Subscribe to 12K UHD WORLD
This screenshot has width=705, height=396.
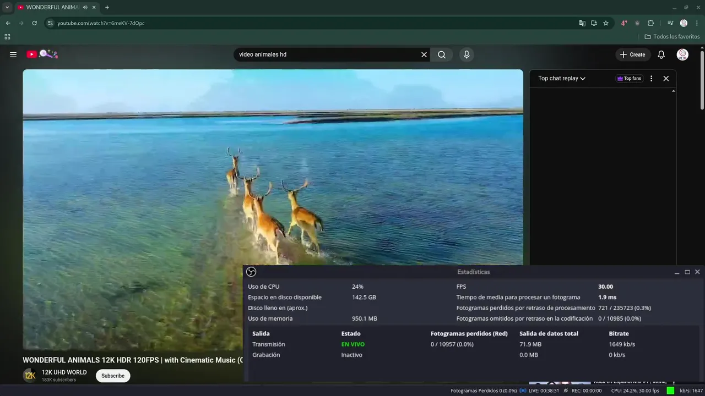pos(113,376)
